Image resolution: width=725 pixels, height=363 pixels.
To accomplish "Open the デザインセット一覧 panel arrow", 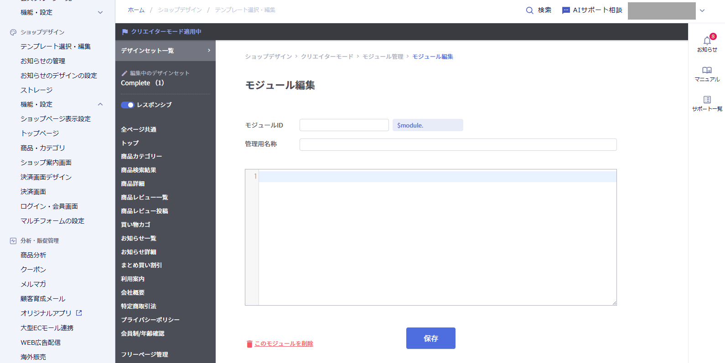I will (x=209, y=51).
